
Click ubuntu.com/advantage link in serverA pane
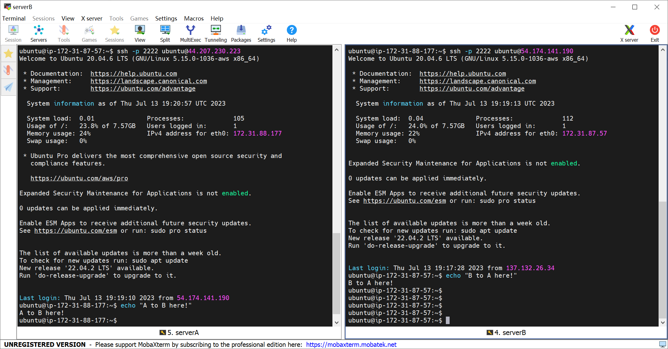point(143,88)
